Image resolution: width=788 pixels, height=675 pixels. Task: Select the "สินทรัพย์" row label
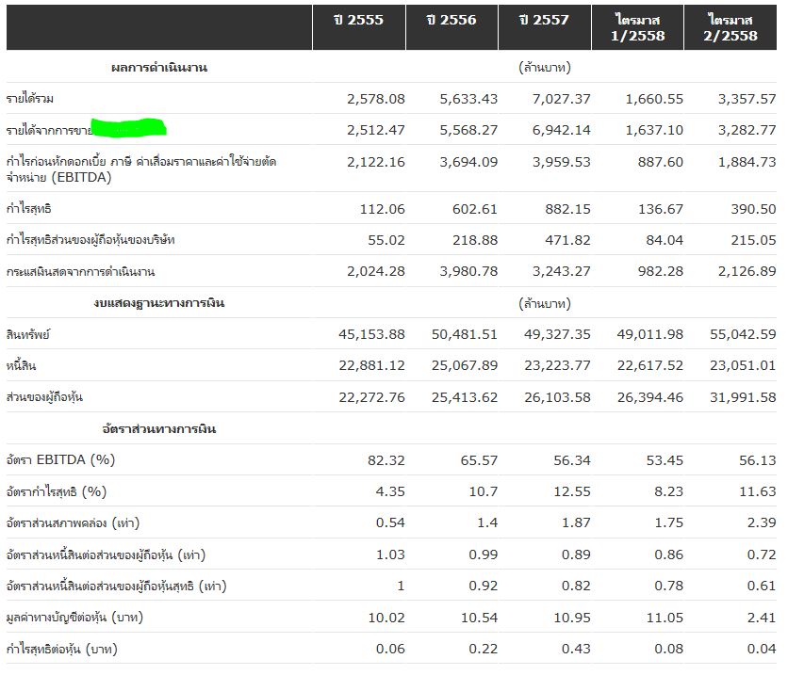coord(29,334)
